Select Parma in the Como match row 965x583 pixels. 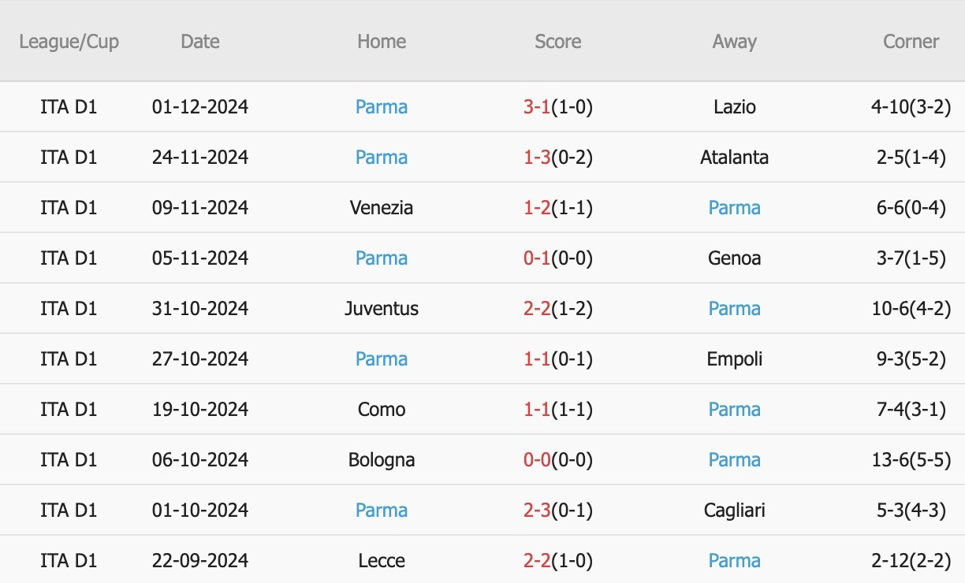735,409
